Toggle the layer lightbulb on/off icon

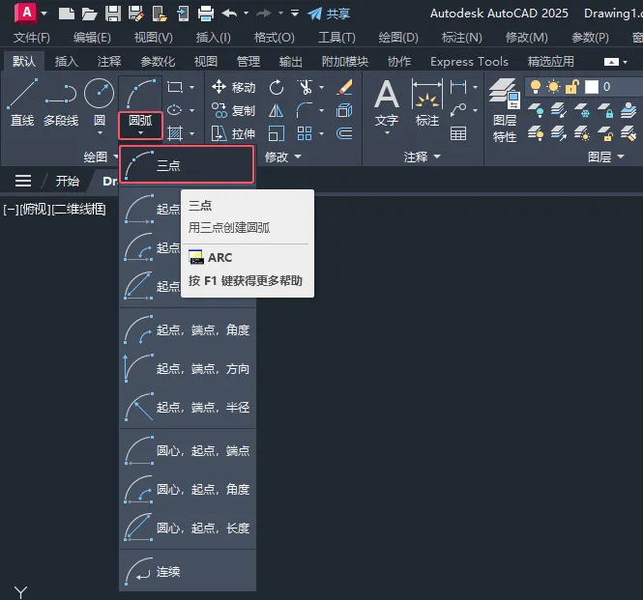tap(535, 87)
